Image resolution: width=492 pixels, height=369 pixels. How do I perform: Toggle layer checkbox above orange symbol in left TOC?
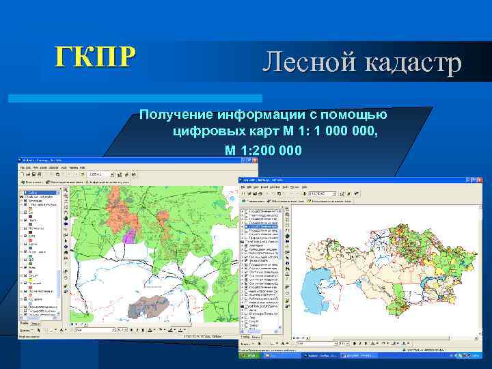coord(25,204)
